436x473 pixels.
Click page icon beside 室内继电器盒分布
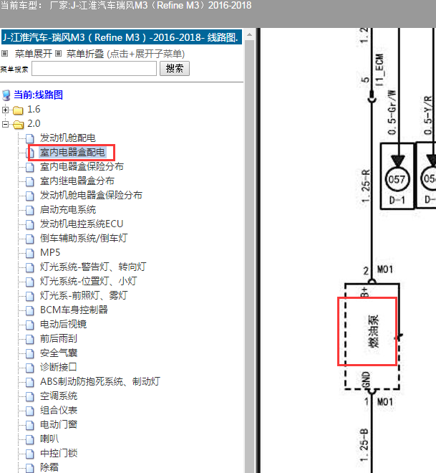[x=30, y=181]
